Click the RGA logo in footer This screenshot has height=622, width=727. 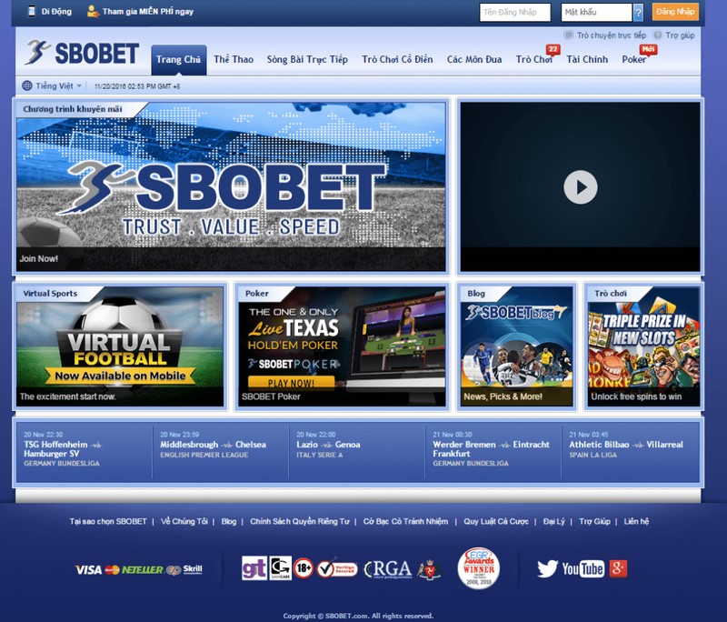tap(389, 569)
